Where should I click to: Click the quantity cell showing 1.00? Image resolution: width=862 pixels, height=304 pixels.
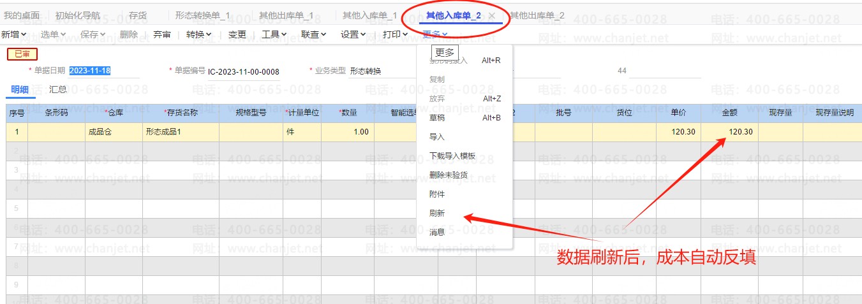pyautogui.click(x=348, y=132)
